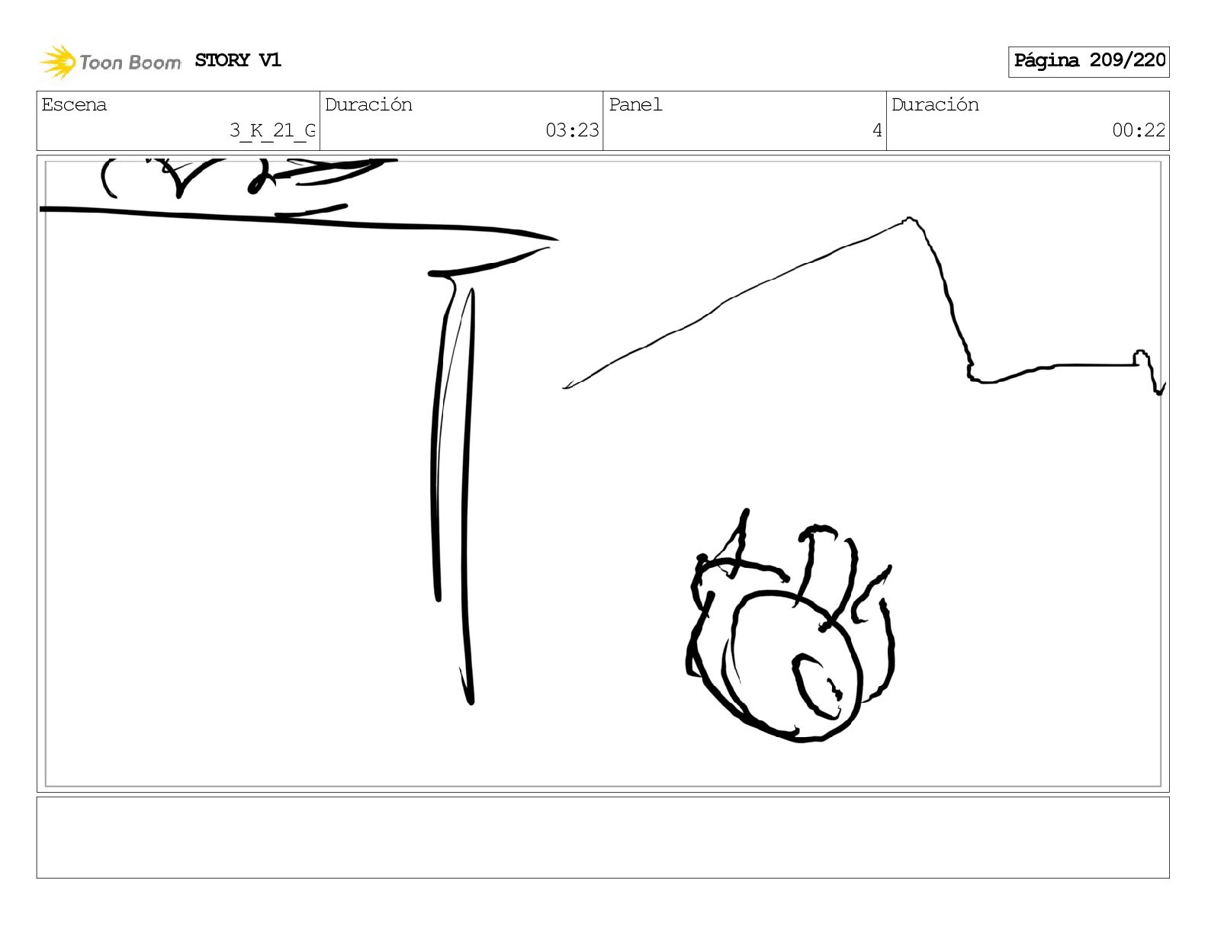Screen dimensions: 1208x933
Task: Click the storyboard panel sketch image
Action: [x=602, y=473]
